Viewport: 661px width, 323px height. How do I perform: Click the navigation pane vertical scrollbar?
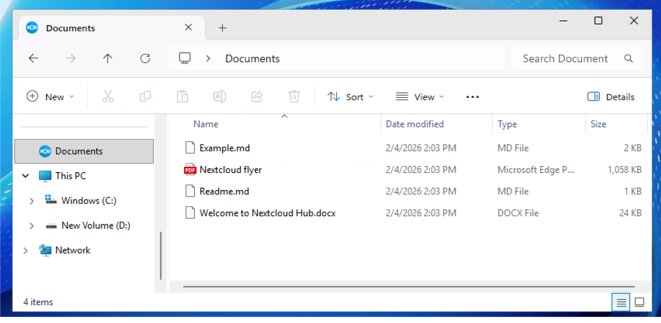pyautogui.click(x=161, y=255)
